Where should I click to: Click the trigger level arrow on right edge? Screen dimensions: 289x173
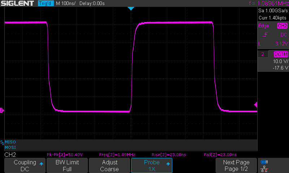click(x=256, y=105)
